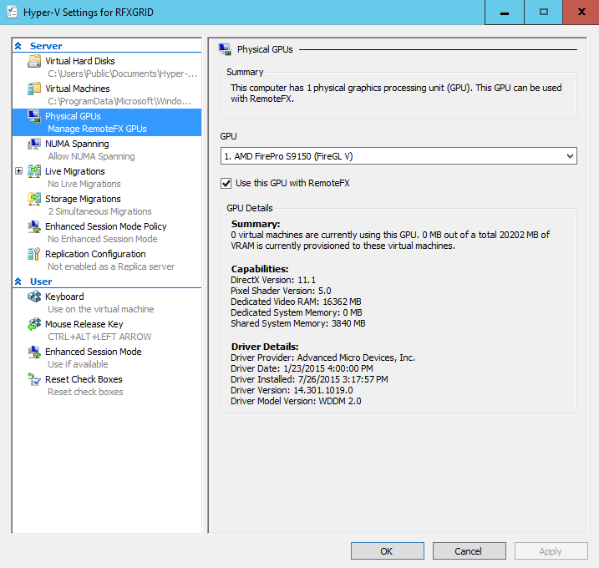The height and width of the screenshot is (568, 599).
Task: Click the 'Manage RemoteFX GPUs' subtitle
Action: [97, 129]
